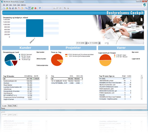The width and height of the screenshot is (148, 134).
Task: Click the 01-01-2008 start date field
Action: tap(81, 43)
